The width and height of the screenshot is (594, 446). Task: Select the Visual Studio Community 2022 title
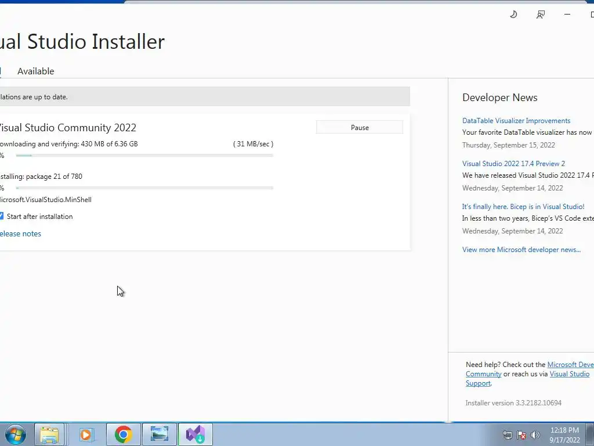[x=67, y=127]
